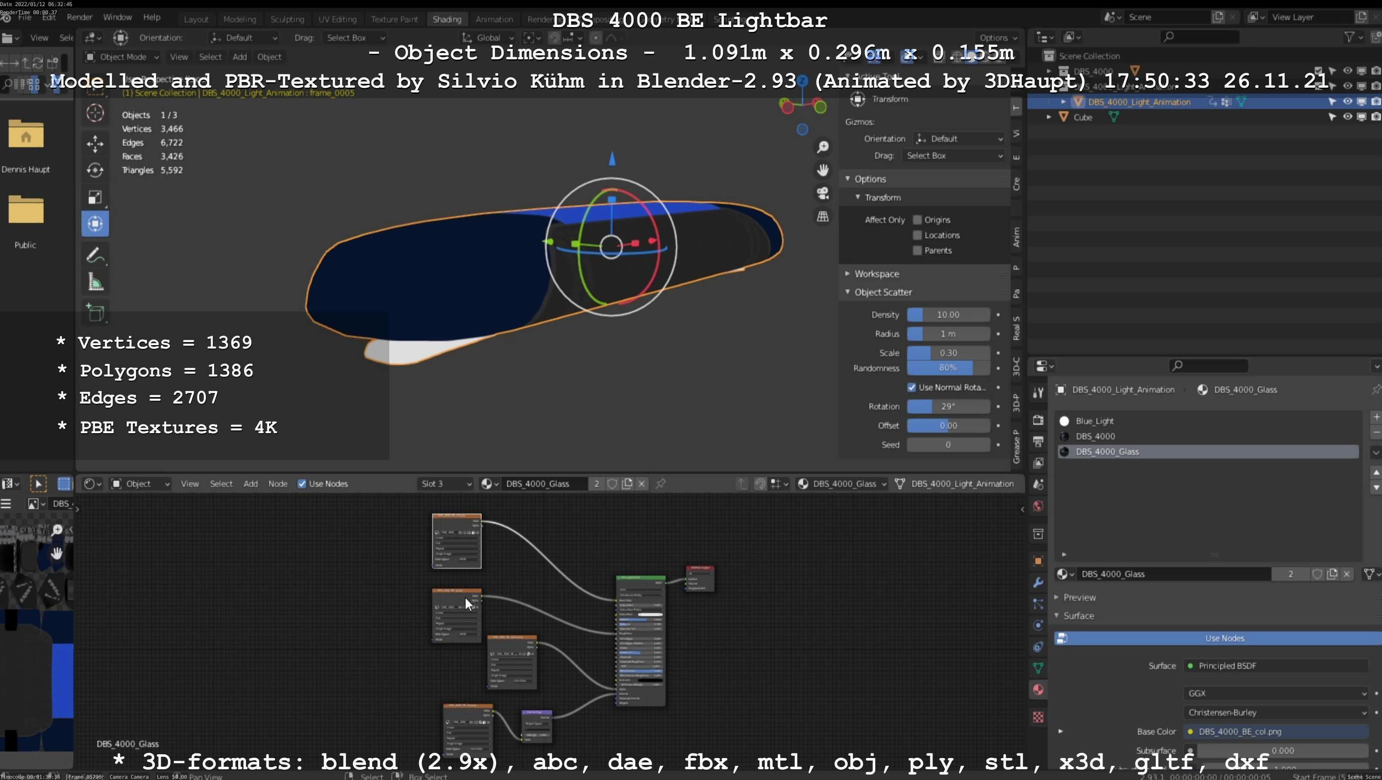Click the viewport zoom magnifier icon
The width and height of the screenshot is (1382, 780).
click(822, 147)
